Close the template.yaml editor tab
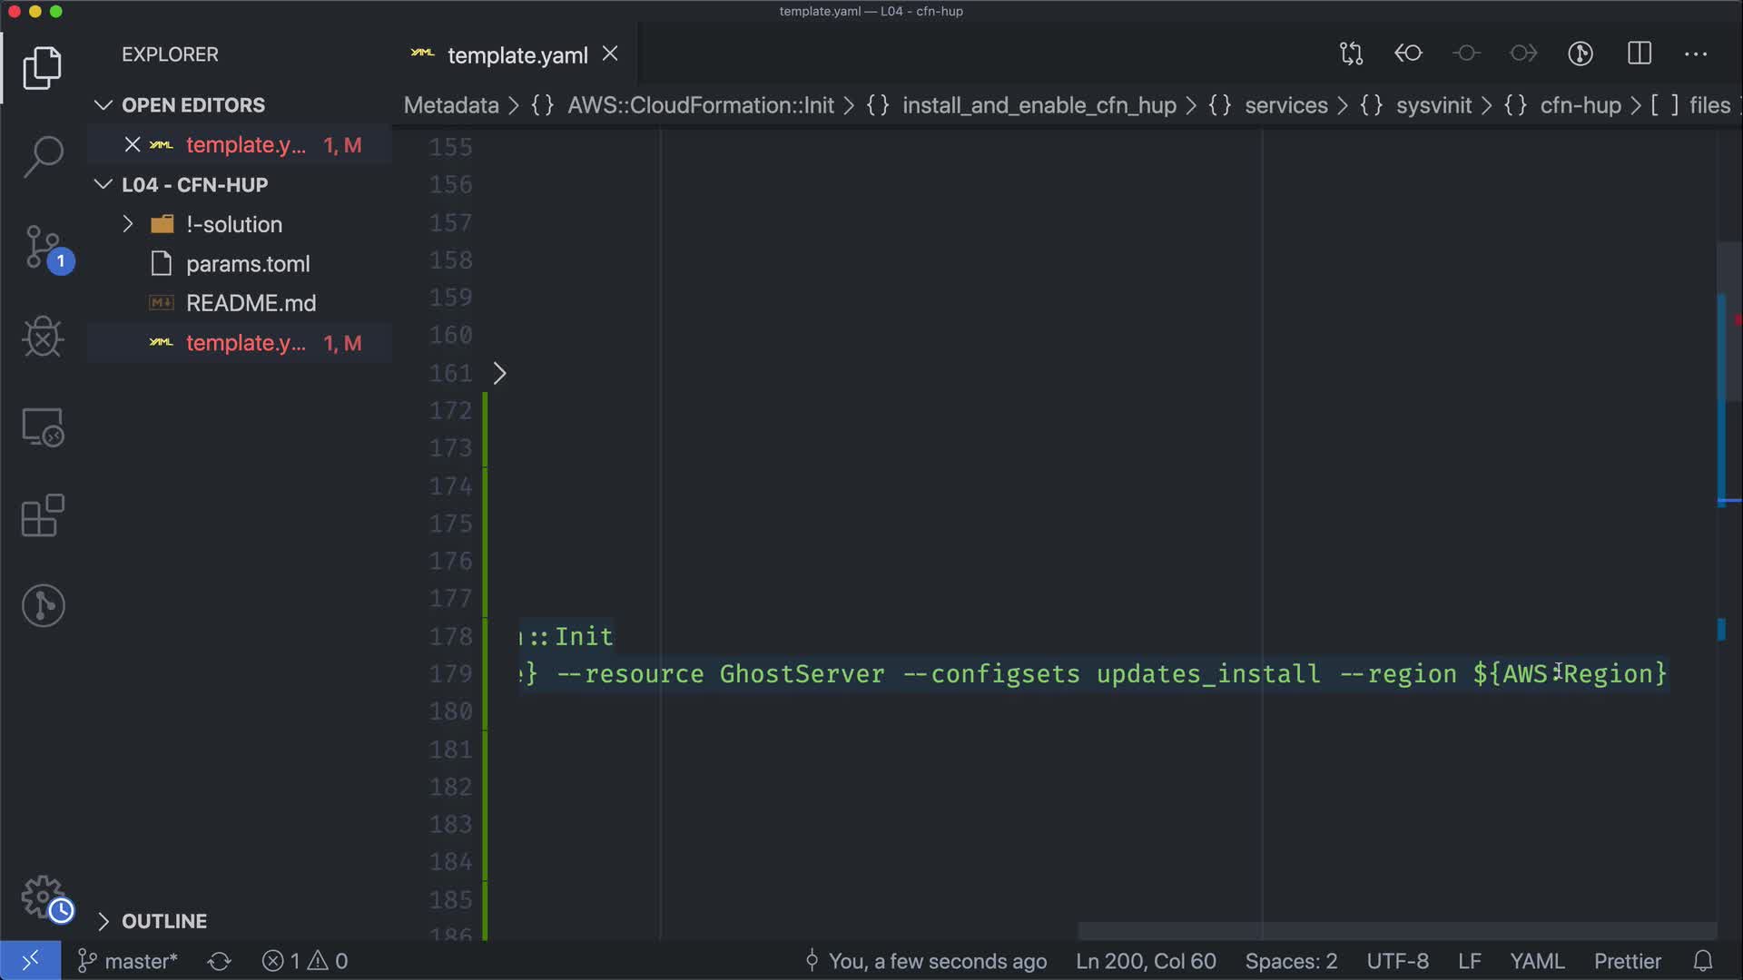This screenshot has width=1743, height=980. (610, 54)
